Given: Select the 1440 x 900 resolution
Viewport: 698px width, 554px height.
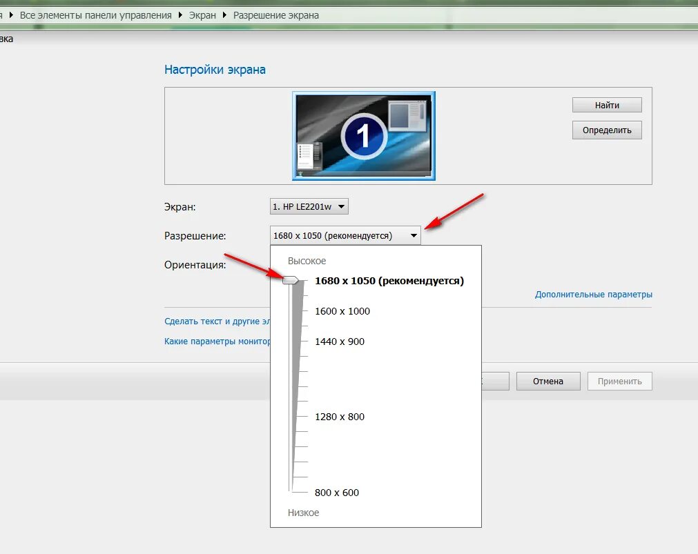Looking at the screenshot, I should [339, 342].
